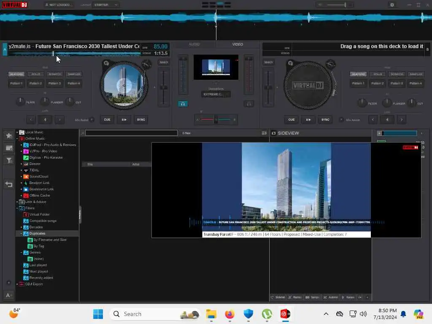This screenshot has height=324, width=432.
Task: Open VirtualDJ settings gear icon
Action: pyautogui.click(x=392, y=5)
